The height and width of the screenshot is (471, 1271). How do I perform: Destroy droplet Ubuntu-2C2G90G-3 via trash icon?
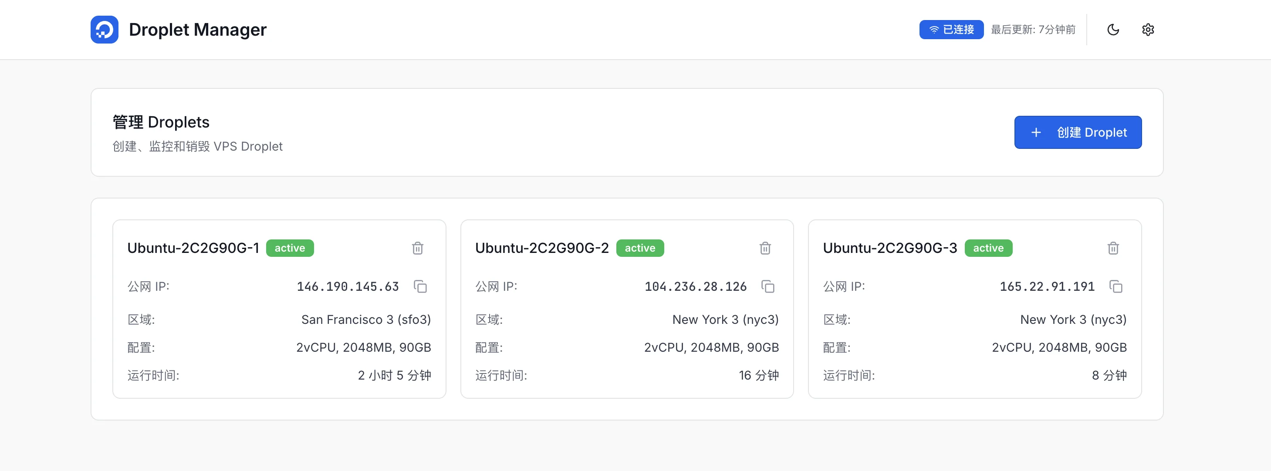pos(1112,248)
